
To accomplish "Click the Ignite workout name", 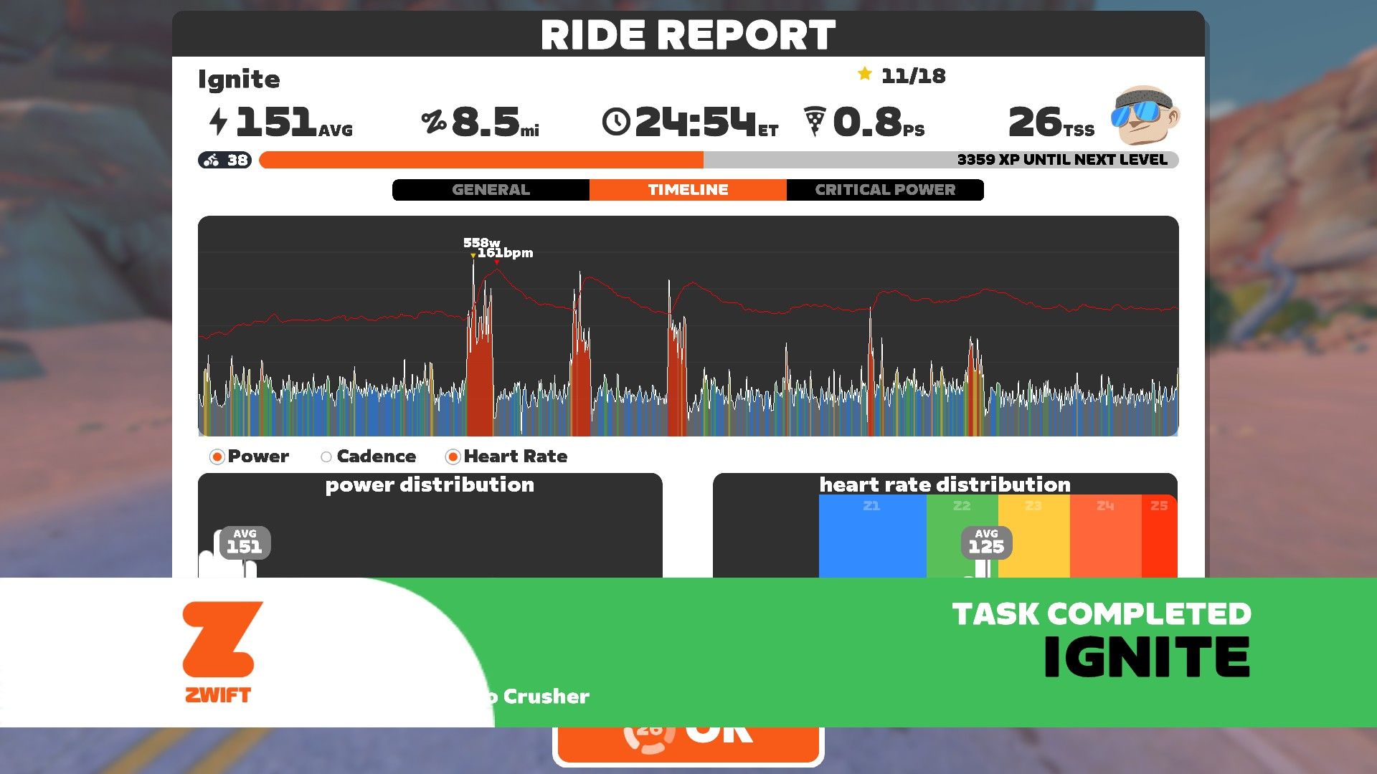I will (239, 80).
